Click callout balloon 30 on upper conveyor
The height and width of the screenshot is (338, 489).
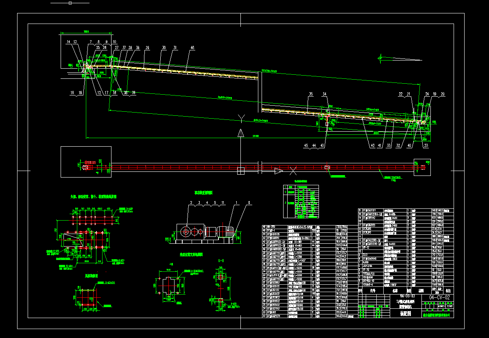tap(164, 48)
